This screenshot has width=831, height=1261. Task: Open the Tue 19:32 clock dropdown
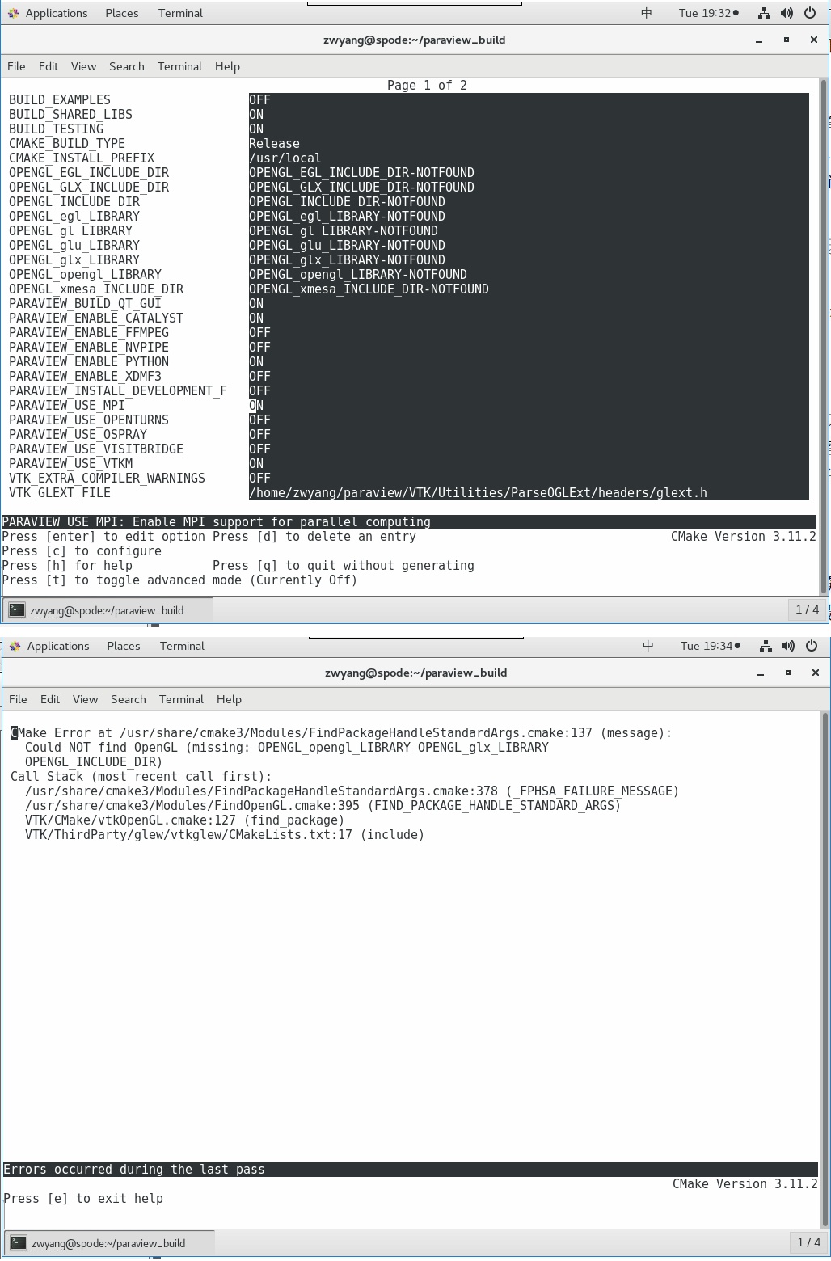point(709,13)
